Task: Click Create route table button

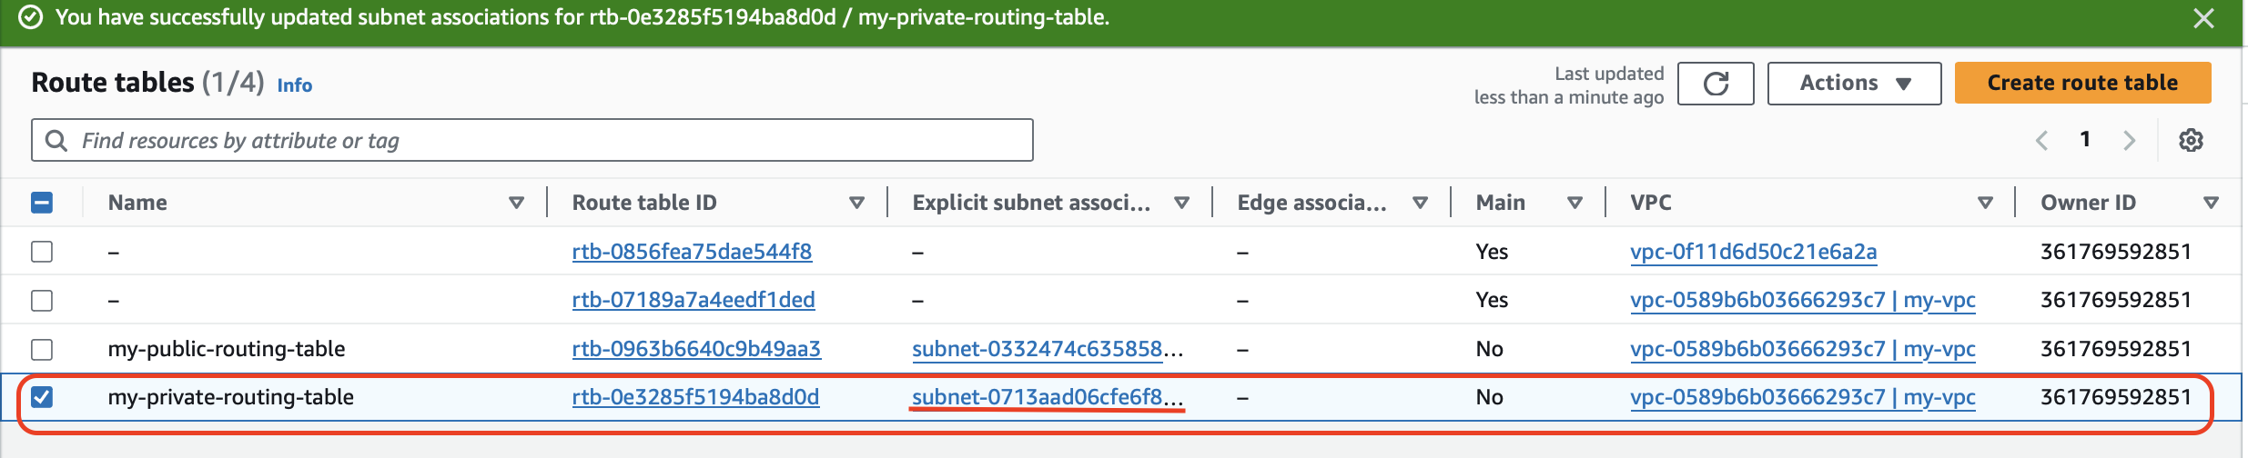Action: tap(2082, 84)
